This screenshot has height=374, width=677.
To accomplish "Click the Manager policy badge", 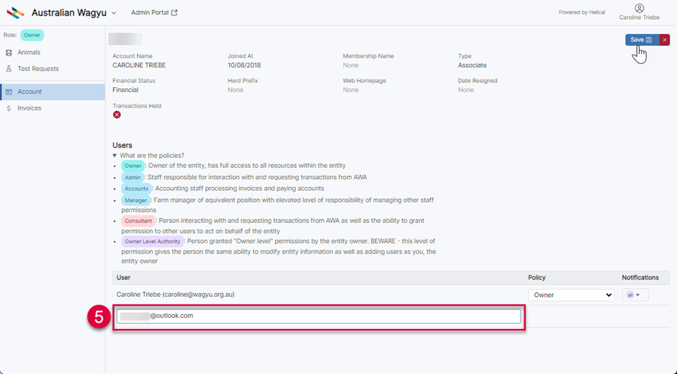I will click(x=136, y=200).
